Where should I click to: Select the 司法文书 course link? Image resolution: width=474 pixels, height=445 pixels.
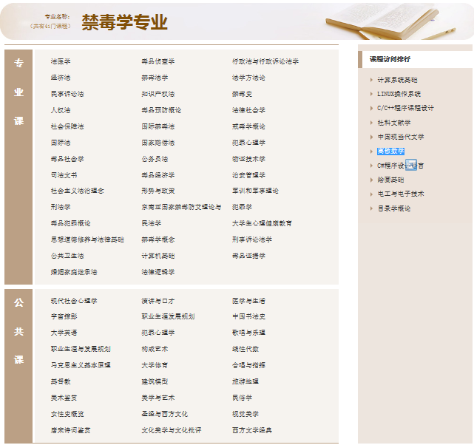coord(64,175)
